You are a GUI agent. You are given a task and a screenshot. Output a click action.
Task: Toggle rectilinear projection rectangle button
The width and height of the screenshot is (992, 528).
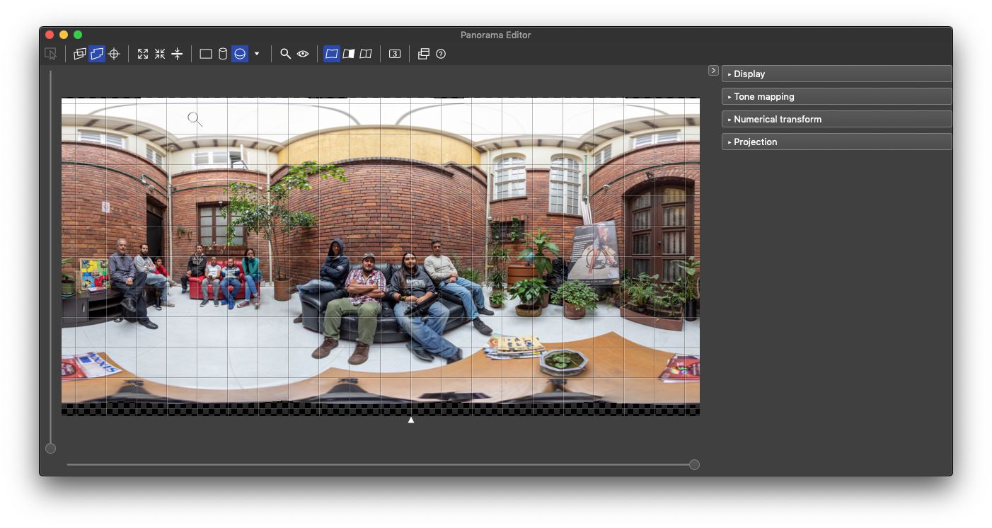pyautogui.click(x=206, y=54)
